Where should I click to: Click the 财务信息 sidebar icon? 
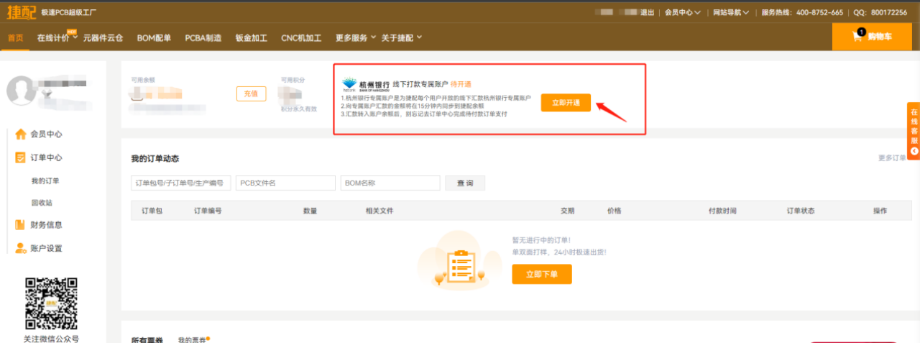point(20,224)
